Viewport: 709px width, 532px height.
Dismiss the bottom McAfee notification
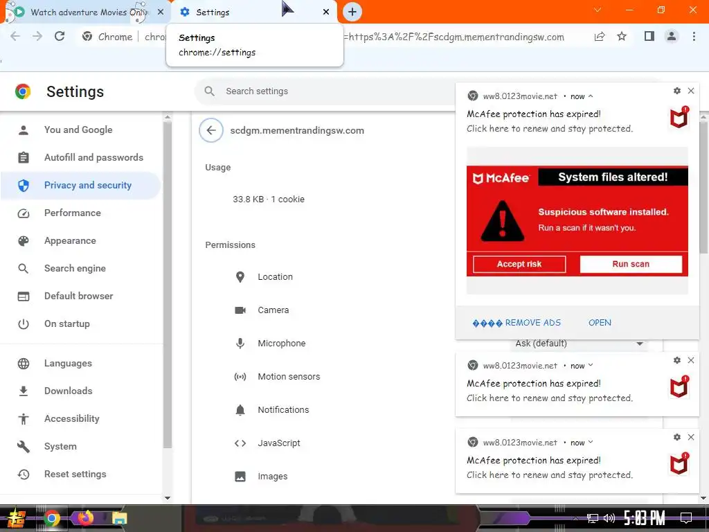tap(691, 437)
